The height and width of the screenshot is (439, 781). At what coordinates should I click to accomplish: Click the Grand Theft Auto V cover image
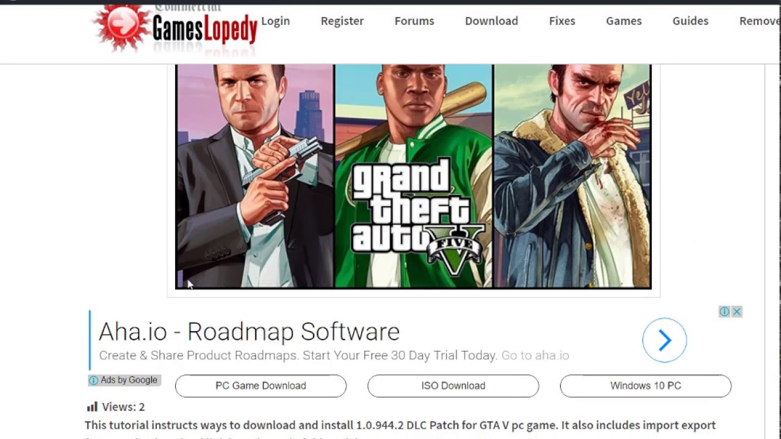[x=413, y=176]
